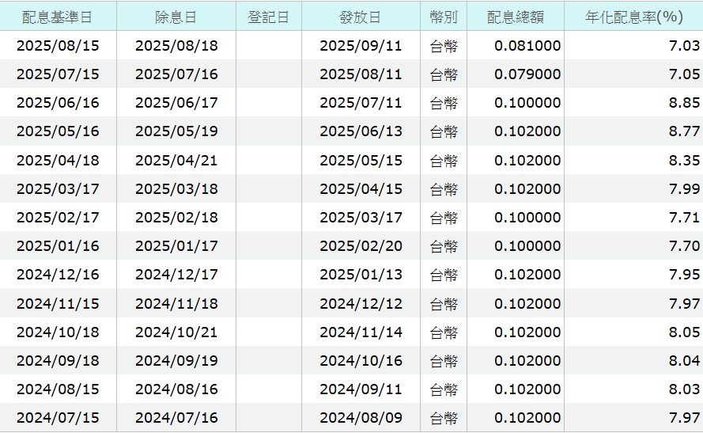Click payment date 2024/11/14
This screenshot has width=703, height=433.
[361, 332]
